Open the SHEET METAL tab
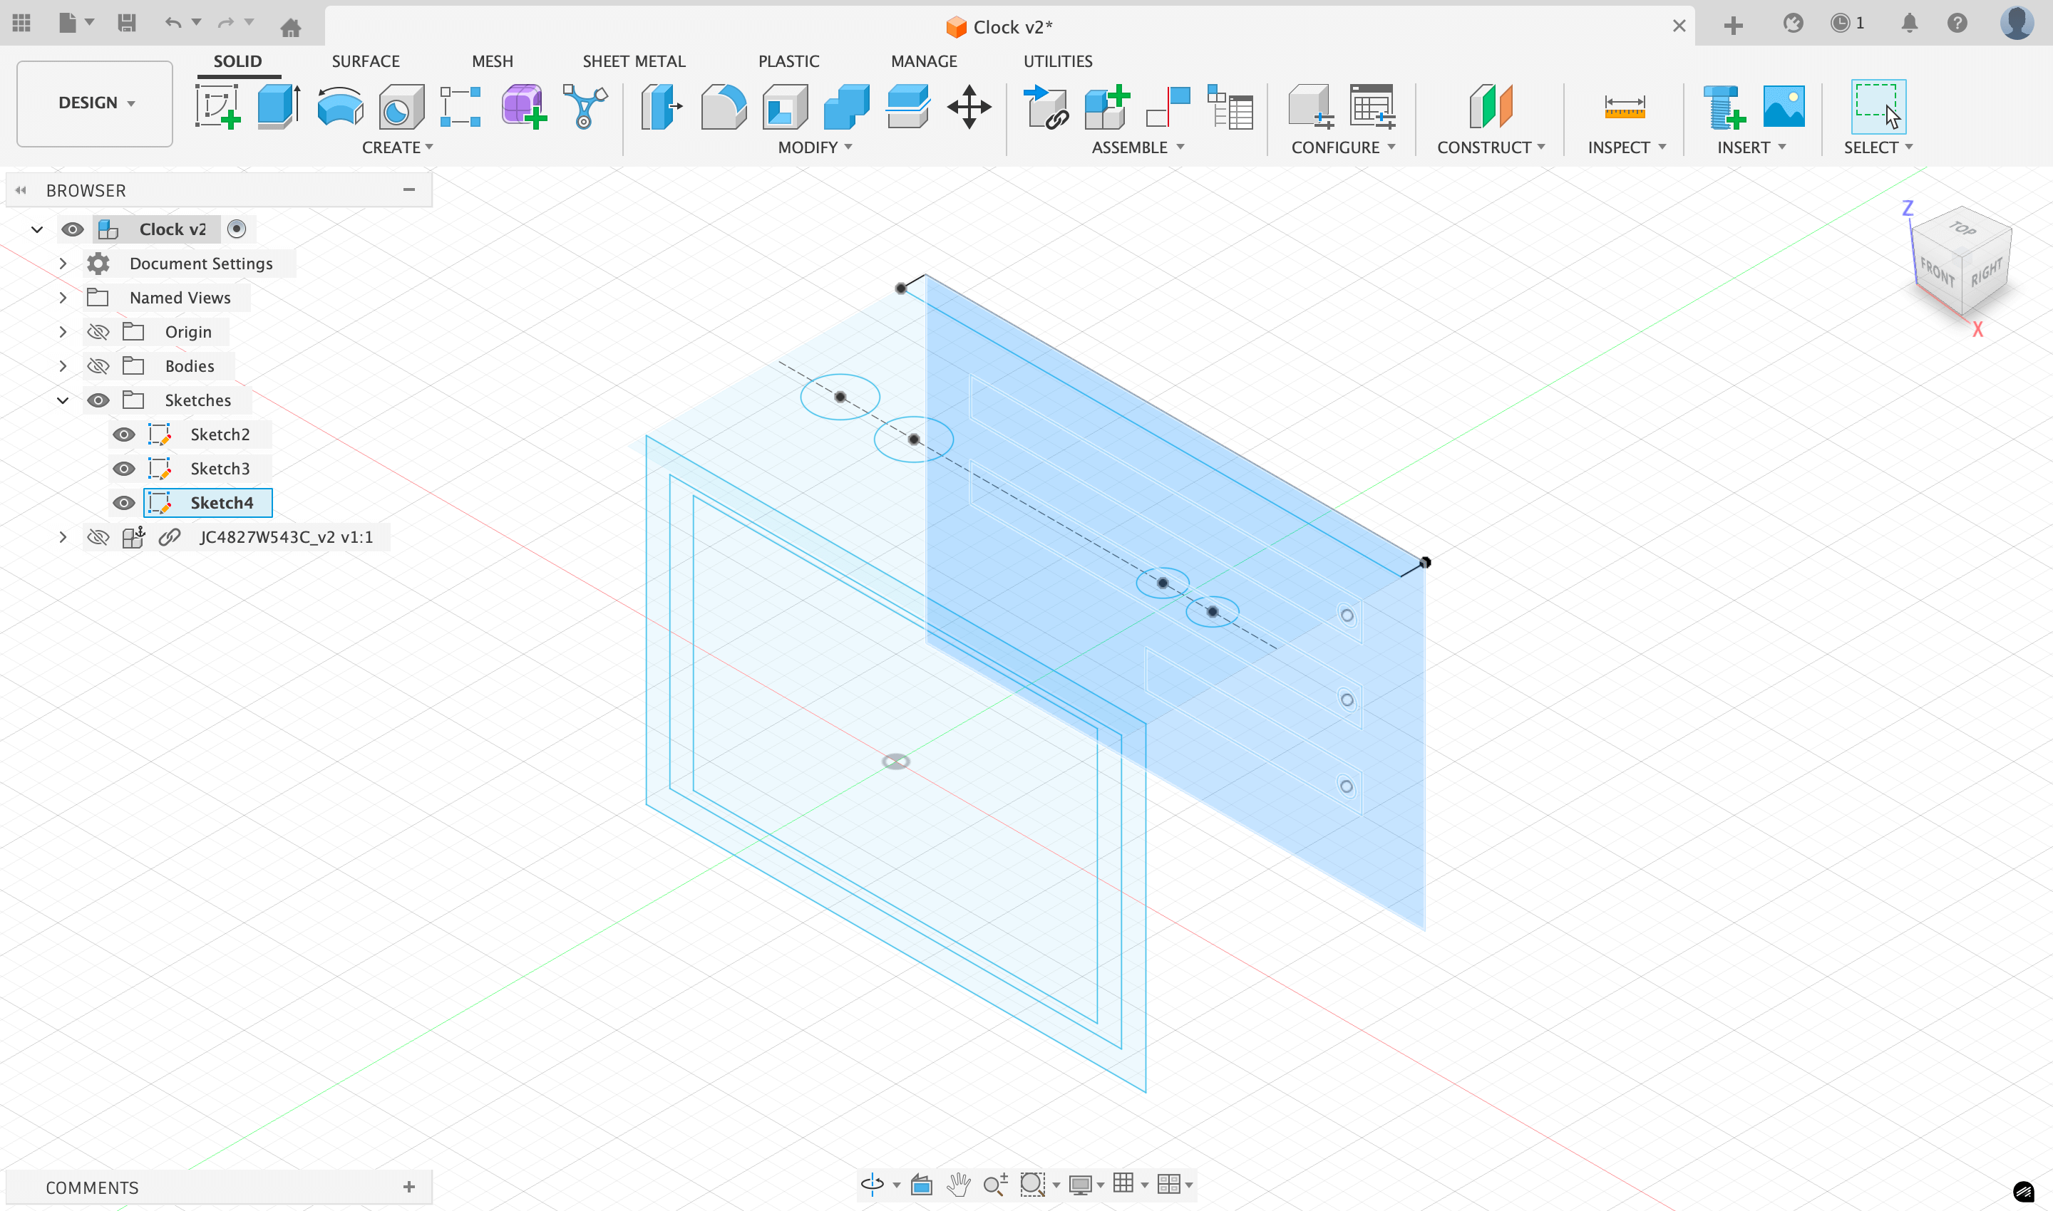This screenshot has height=1211, width=2053. [634, 61]
